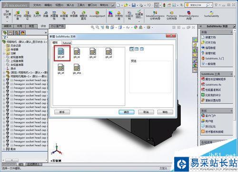
Task: Open the 视图 (View) menu
Action: click(x=59, y=5)
